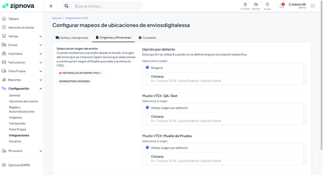Click the Configuración gears icon
The width and height of the screenshot is (323, 175).
point(4,88)
